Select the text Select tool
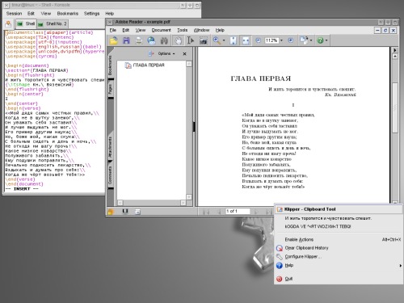 coord(191,40)
